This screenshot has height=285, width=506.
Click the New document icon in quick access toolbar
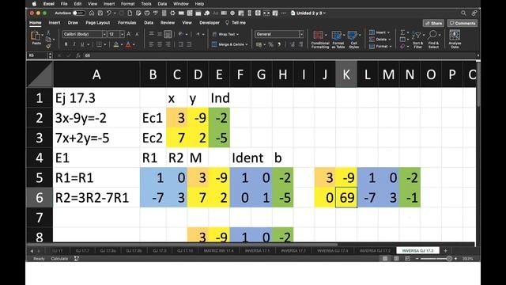click(x=130, y=13)
